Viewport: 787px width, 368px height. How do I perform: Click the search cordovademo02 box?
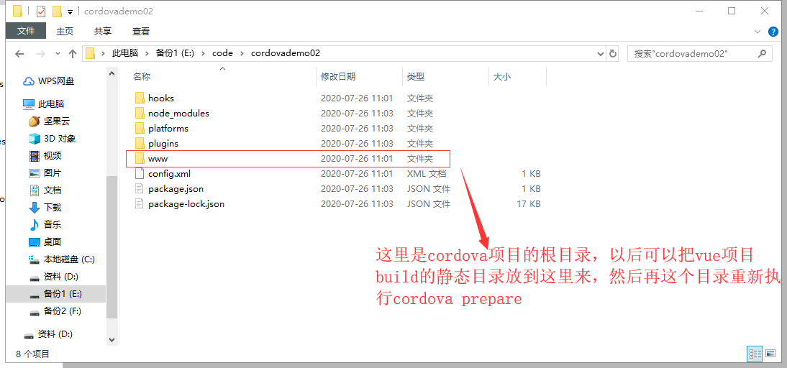pos(700,54)
